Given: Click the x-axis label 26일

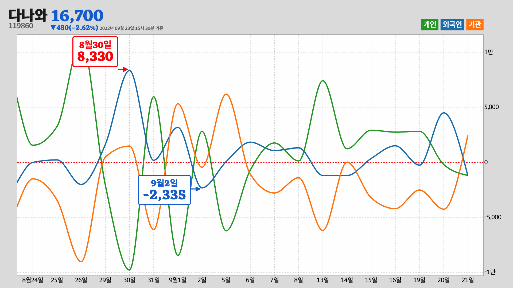Looking at the screenshot, I should pos(81,280).
